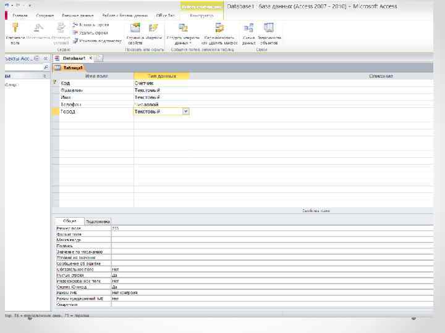445x333 pixels.
Task: Click the Тип данных column header
Action: (161, 76)
